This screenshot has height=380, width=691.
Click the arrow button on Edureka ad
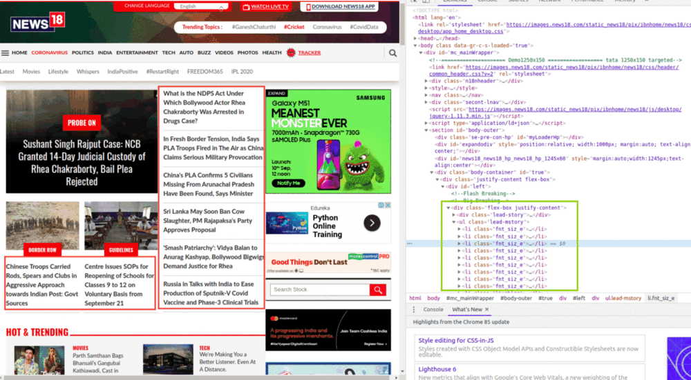point(372,223)
